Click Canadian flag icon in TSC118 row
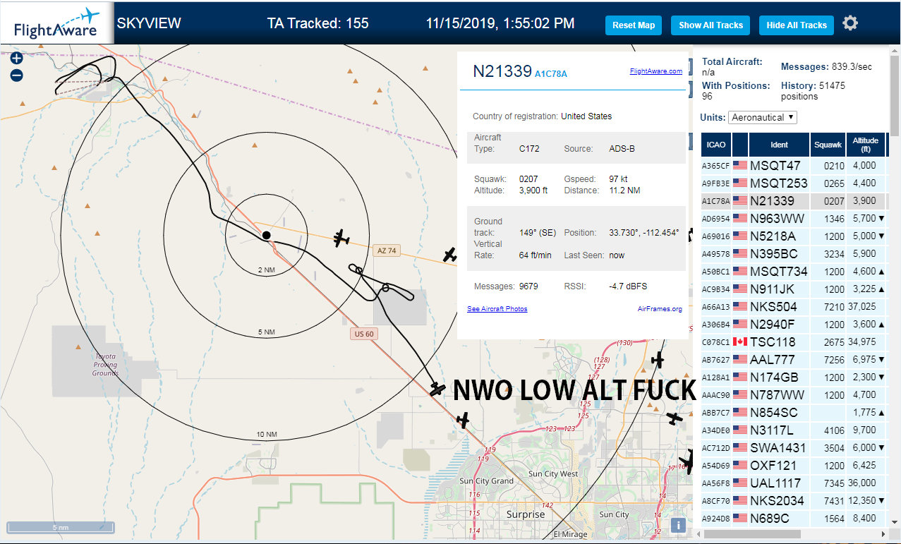 (x=740, y=342)
